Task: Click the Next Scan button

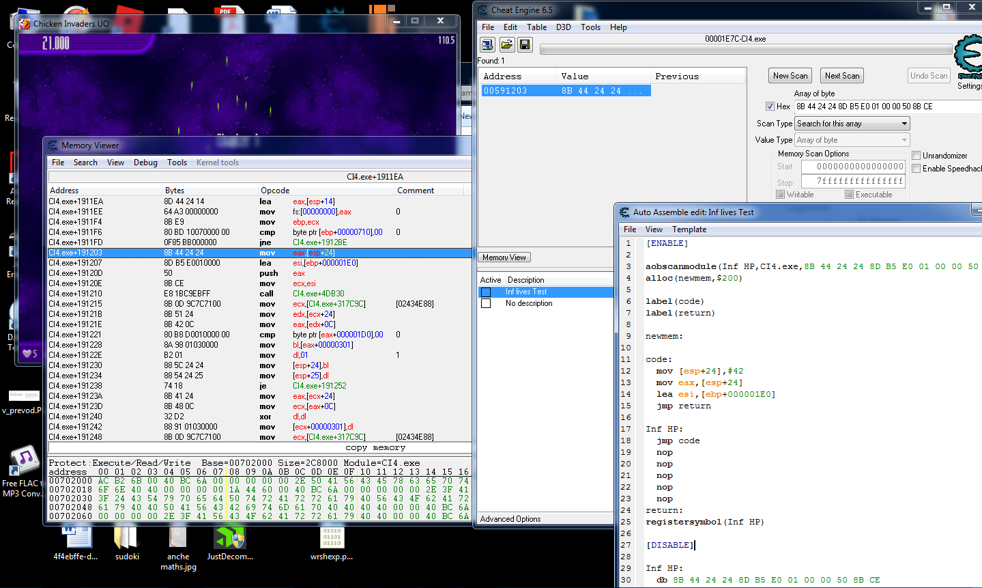Action: (842, 76)
